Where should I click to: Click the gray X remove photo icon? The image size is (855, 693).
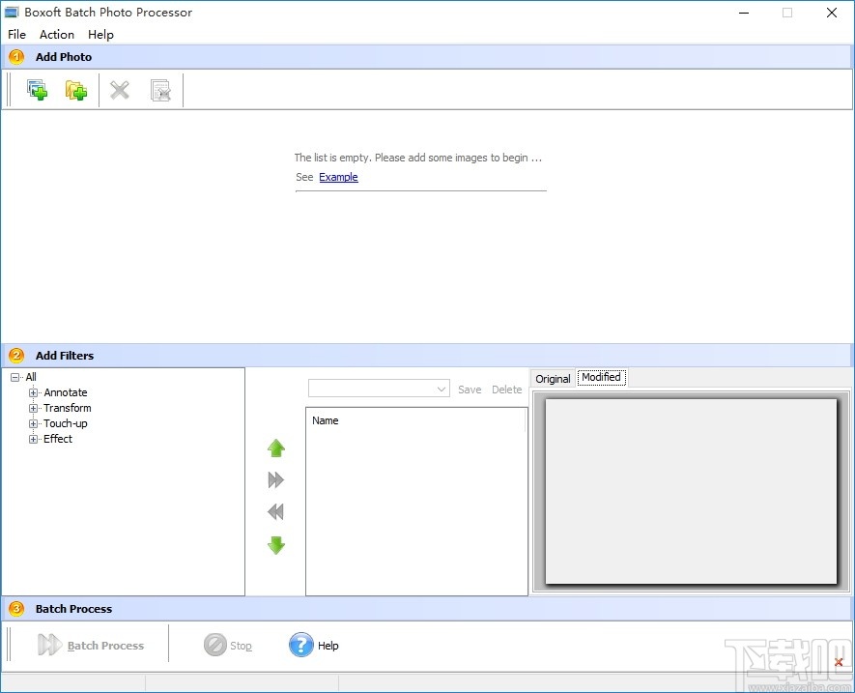[120, 90]
